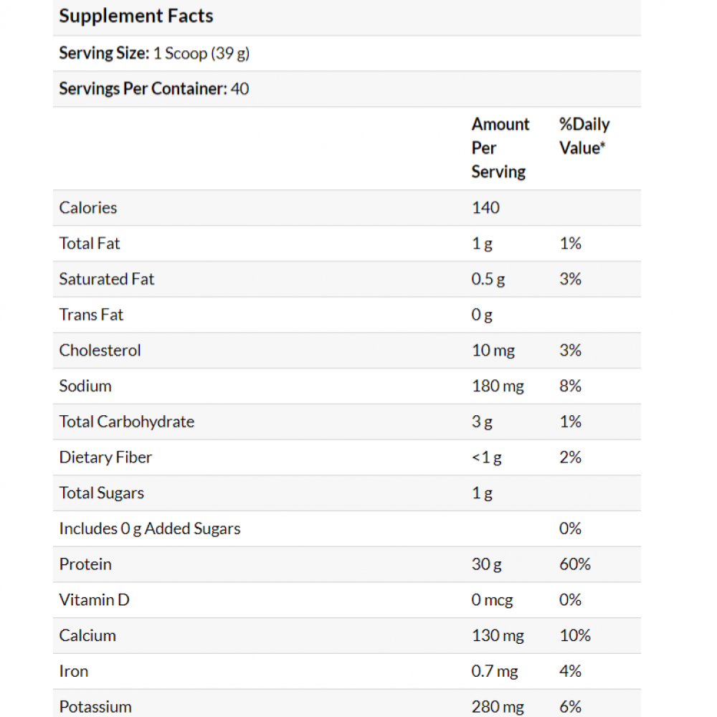Click the Dietary Fiber <1 g amount

coord(486,457)
